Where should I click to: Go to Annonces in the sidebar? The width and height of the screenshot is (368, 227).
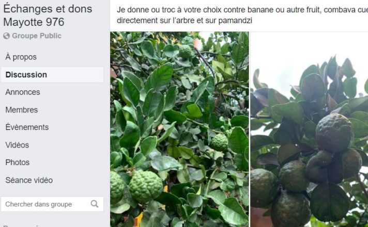coord(23,92)
